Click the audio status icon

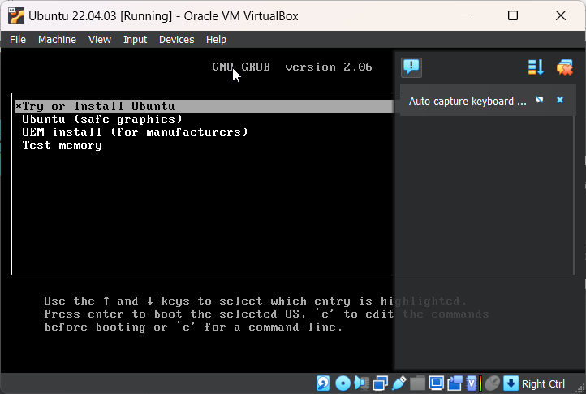pos(361,383)
